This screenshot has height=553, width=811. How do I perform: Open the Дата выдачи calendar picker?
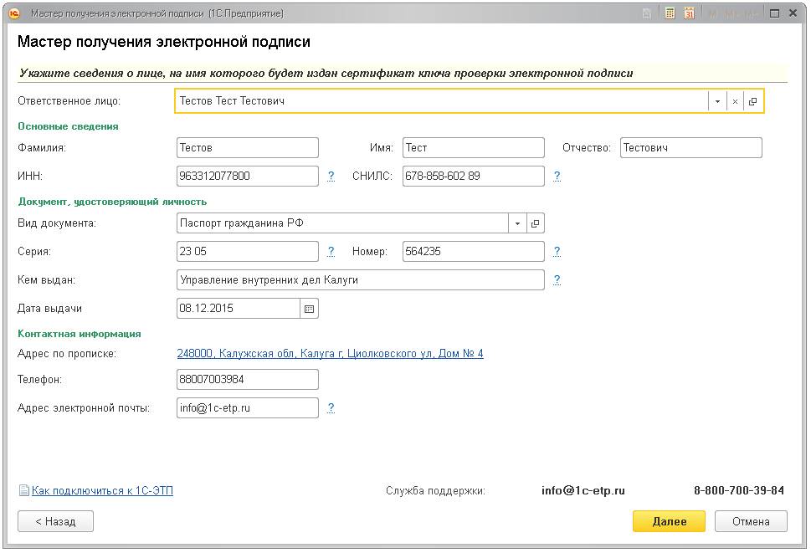(x=309, y=309)
